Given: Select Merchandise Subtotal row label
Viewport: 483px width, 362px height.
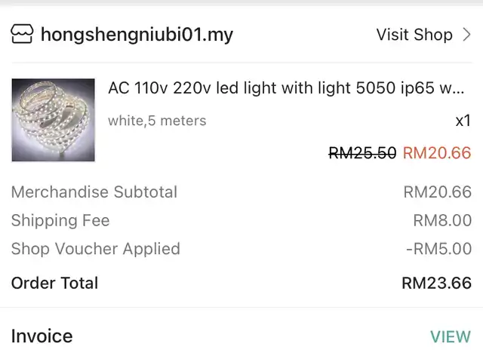Looking at the screenshot, I should (94, 192).
